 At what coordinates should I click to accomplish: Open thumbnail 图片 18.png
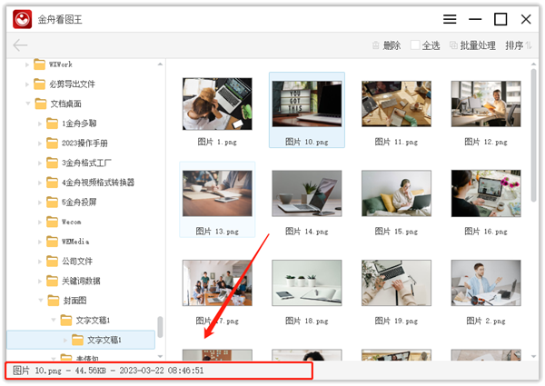point(307,282)
